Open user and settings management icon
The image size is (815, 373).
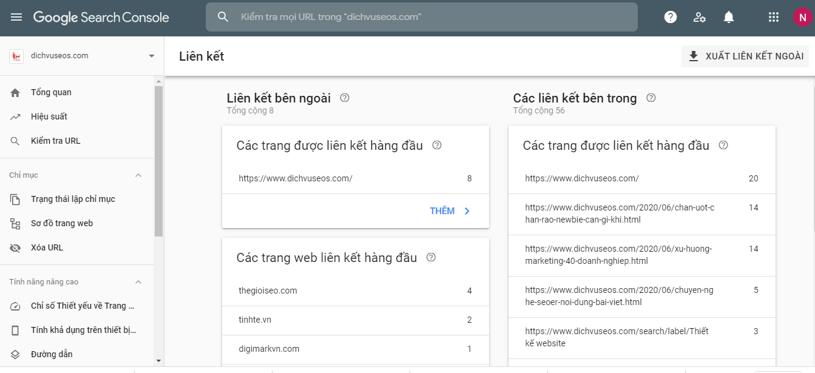(x=700, y=17)
